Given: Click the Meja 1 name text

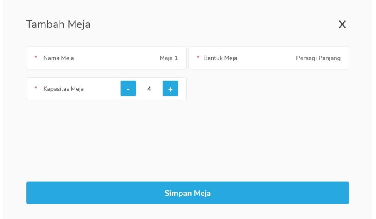Looking at the screenshot, I should pos(169,58).
